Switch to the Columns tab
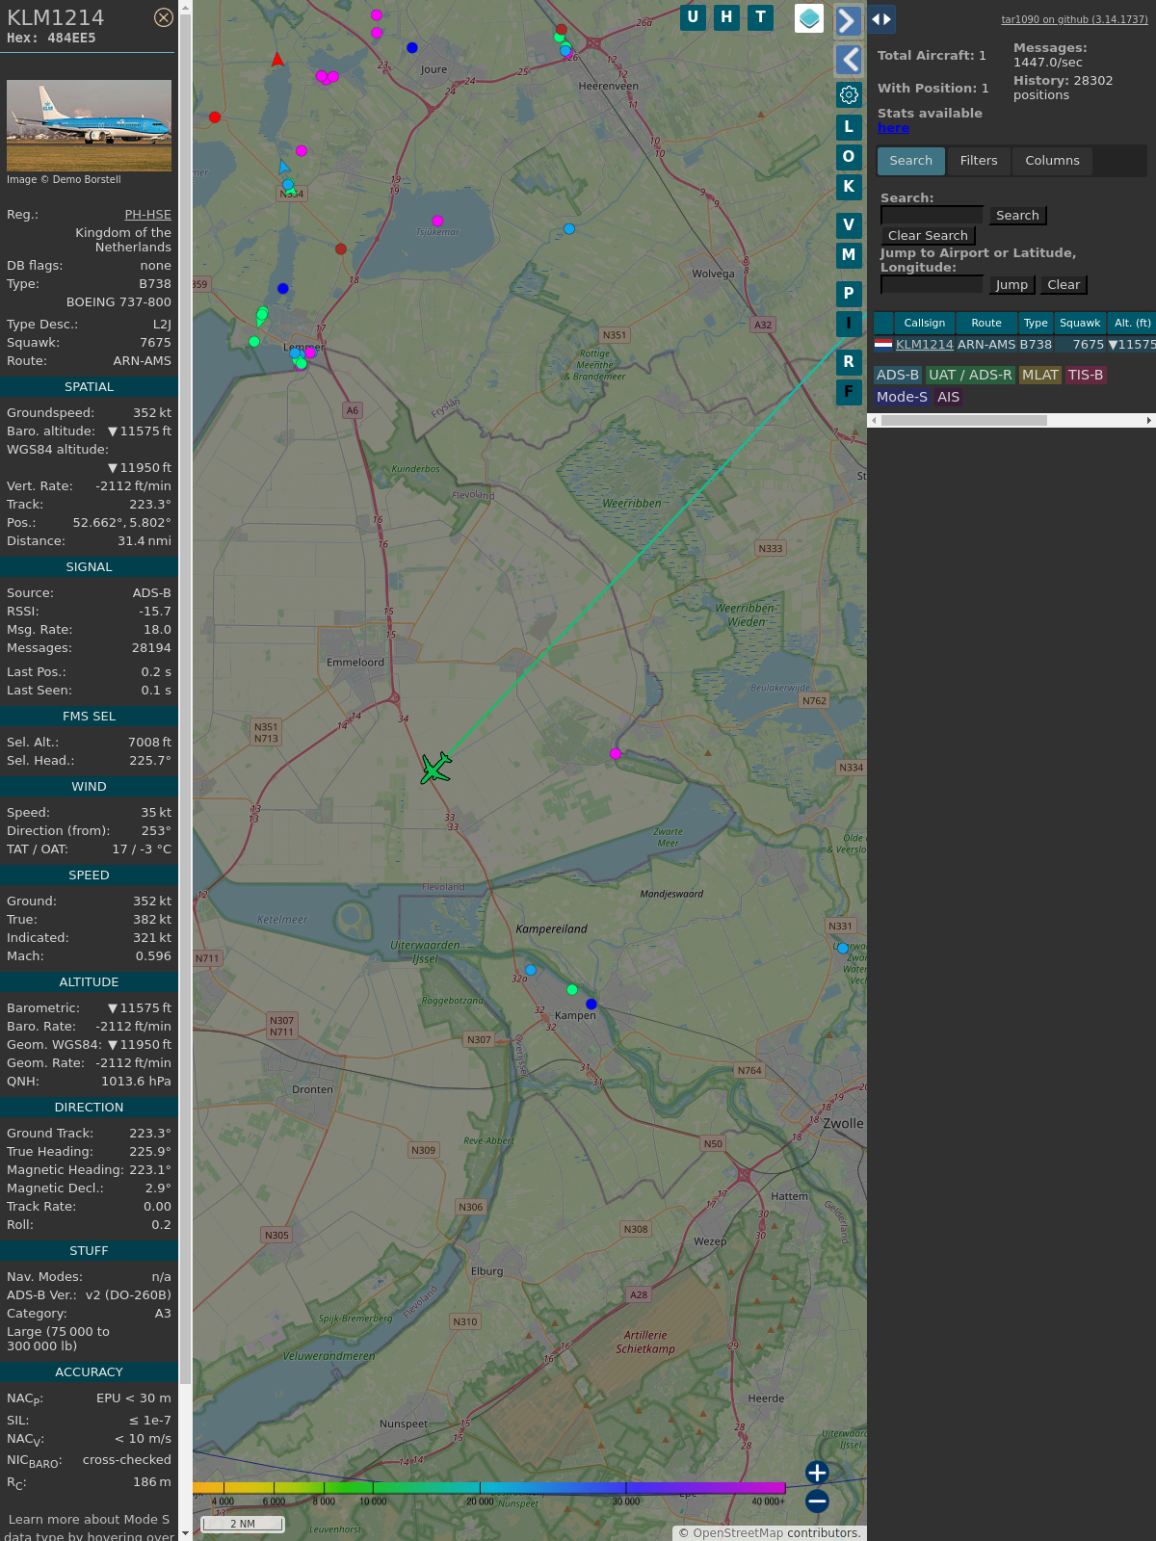The width and height of the screenshot is (1156, 1541). (1052, 161)
